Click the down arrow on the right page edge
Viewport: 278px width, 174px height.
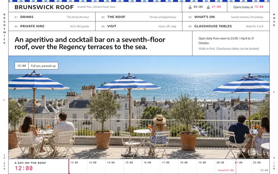pos(274,92)
